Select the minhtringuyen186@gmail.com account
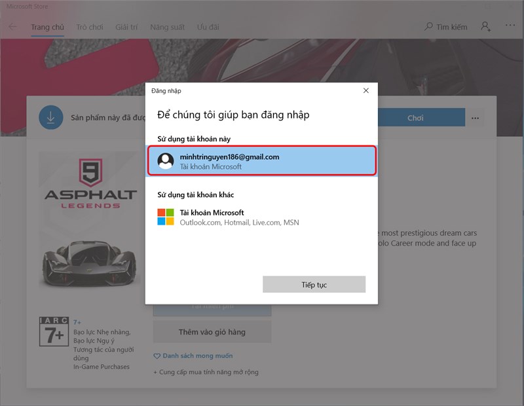Screen dimensions: 524x406 [261, 160]
